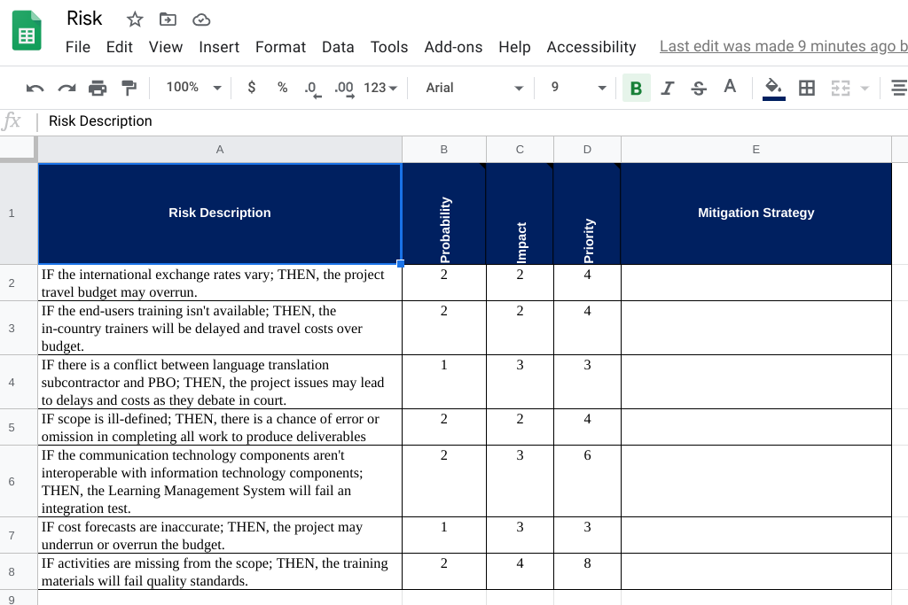This screenshot has height=605, width=908.
Task: Toggle strikethrough formatting
Action: pyautogui.click(x=699, y=88)
